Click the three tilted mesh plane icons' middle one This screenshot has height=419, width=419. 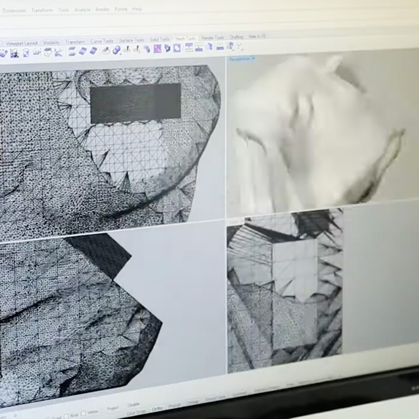[83, 51]
